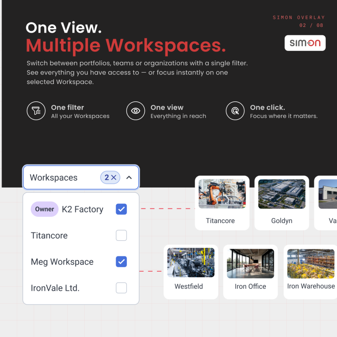Open the Westfield assembly line thumbnail
The image size is (337, 337).
[x=191, y=263]
